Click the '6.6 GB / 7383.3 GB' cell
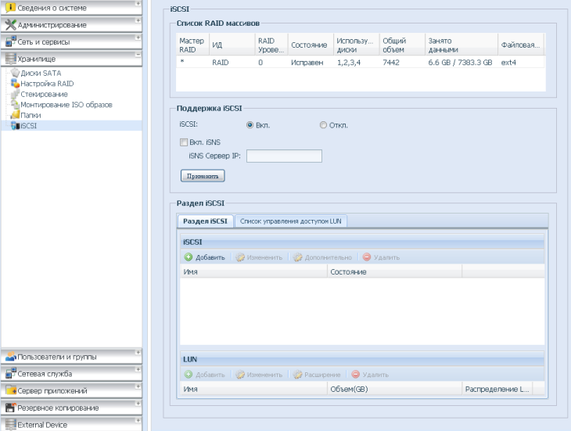Image resolution: width=571 pixels, height=431 pixels. (x=460, y=63)
